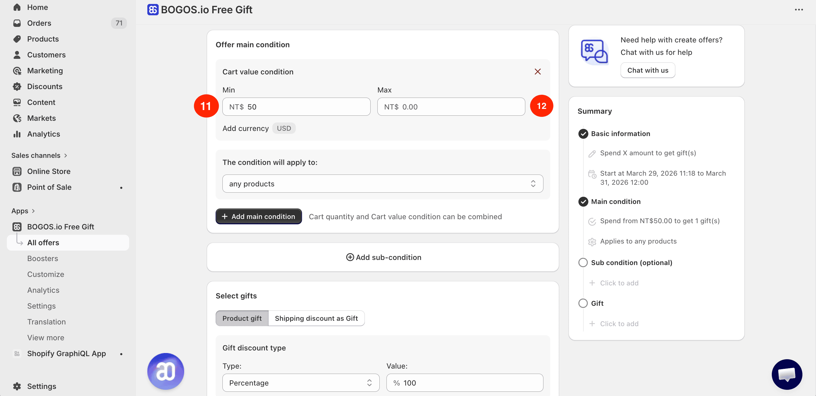816x396 pixels.
Task: Open BOGOS Analytics submenu item
Action: pos(43,290)
